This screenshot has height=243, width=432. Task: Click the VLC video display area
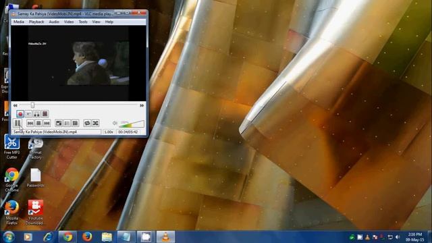[78, 63]
